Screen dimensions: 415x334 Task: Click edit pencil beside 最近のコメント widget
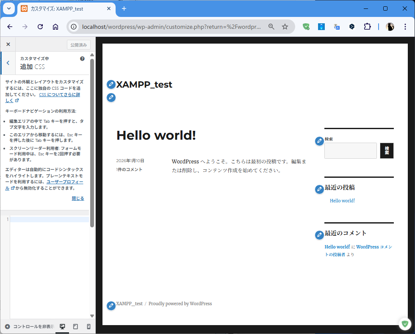(x=320, y=235)
